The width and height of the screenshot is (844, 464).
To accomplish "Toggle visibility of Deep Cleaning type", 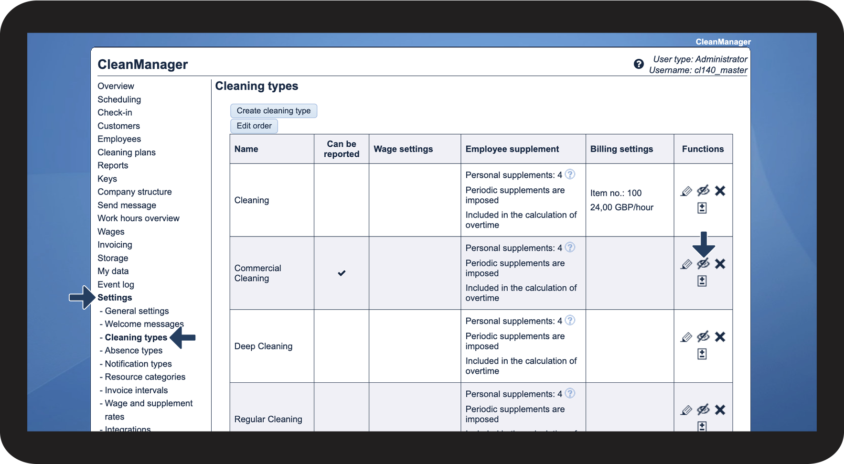I will (x=703, y=337).
